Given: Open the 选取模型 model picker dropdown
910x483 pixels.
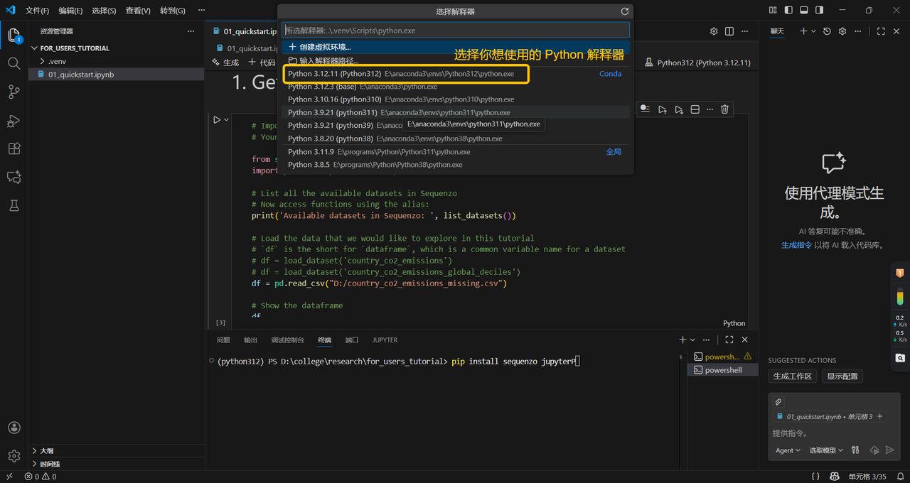Looking at the screenshot, I should pyautogui.click(x=826, y=450).
